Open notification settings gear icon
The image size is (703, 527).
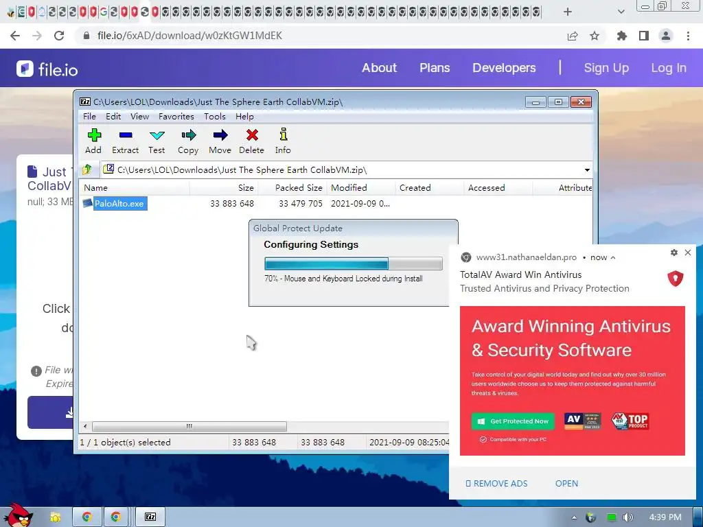click(674, 253)
